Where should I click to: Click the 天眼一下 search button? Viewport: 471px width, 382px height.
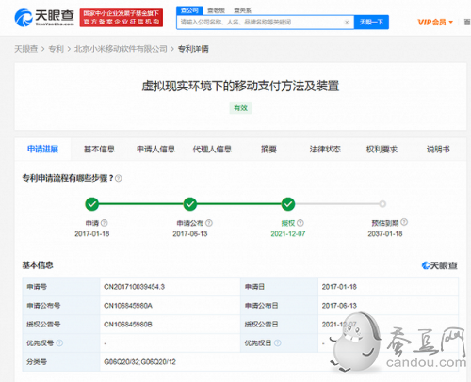click(371, 23)
